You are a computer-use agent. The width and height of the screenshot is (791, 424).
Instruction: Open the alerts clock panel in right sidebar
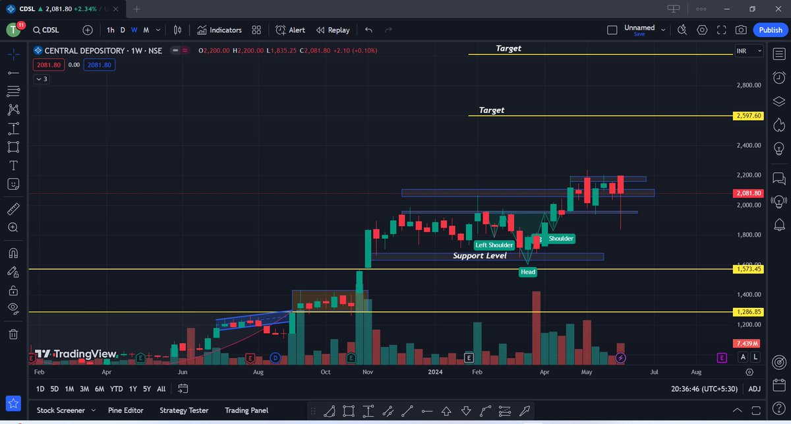tap(778, 77)
